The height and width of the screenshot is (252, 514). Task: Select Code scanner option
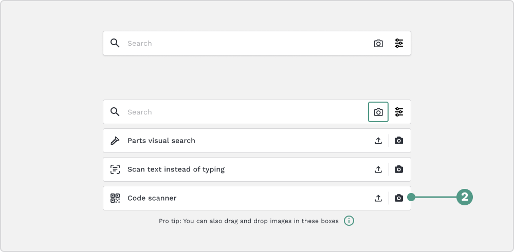[x=257, y=198]
